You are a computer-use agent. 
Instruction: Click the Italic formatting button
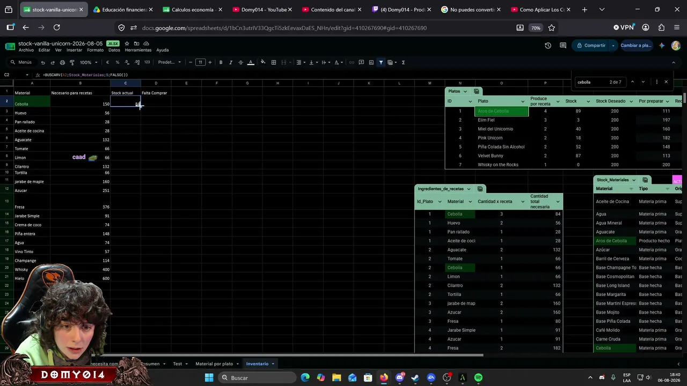231,62
